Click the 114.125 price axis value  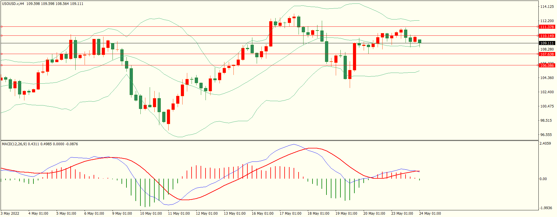coord(547,7)
